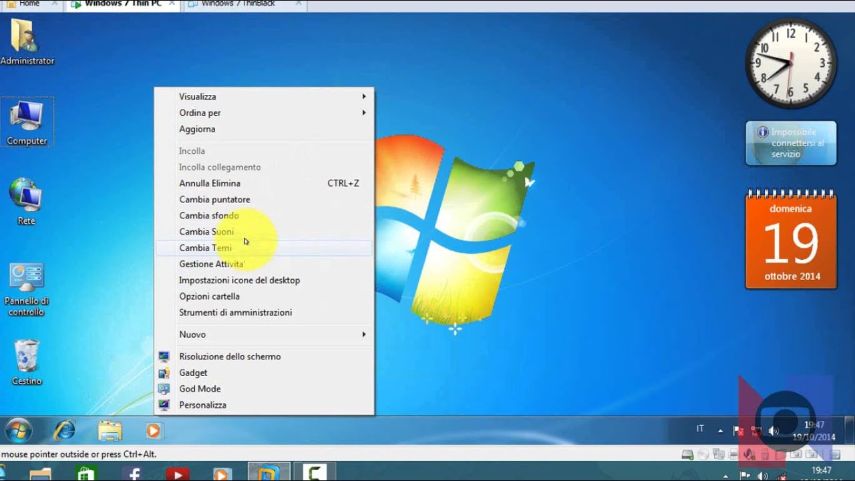855x481 pixels.
Task: Click the analog clock gadget
Action: [791, 64]
